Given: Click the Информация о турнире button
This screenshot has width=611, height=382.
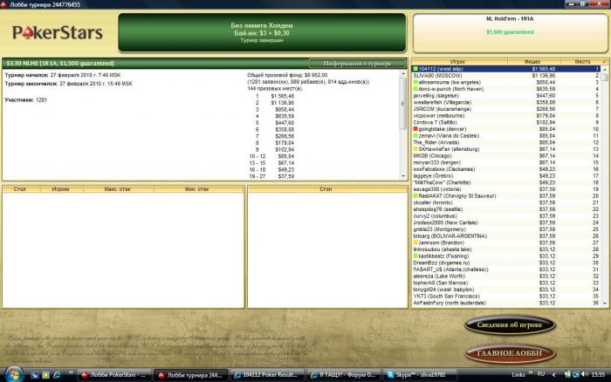Looking at the screenshot, I should [x=357, y=64].
